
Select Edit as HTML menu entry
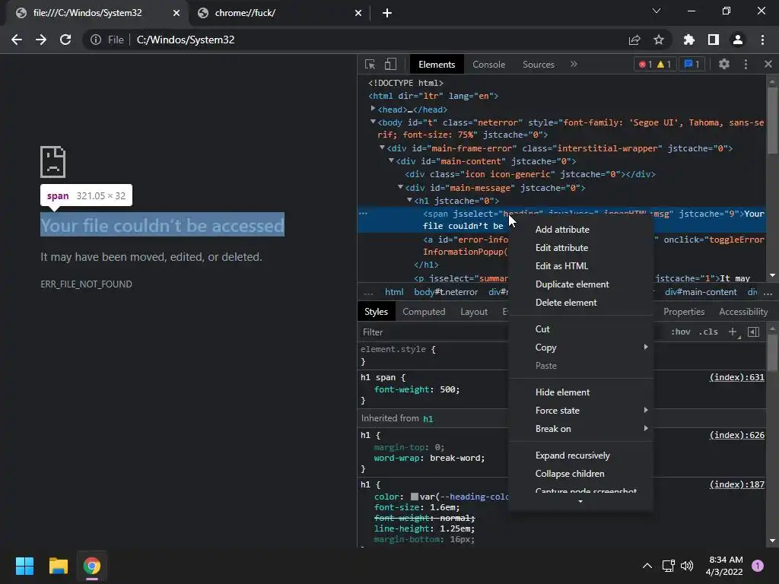(580, 266)
